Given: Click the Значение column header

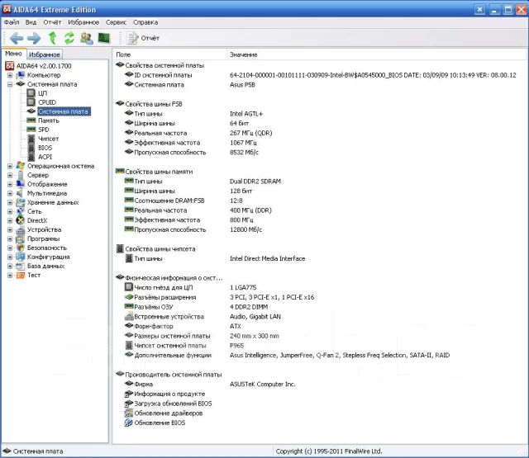Looking at the screenshot, I should pyautogui.click(x=376, y=54).
